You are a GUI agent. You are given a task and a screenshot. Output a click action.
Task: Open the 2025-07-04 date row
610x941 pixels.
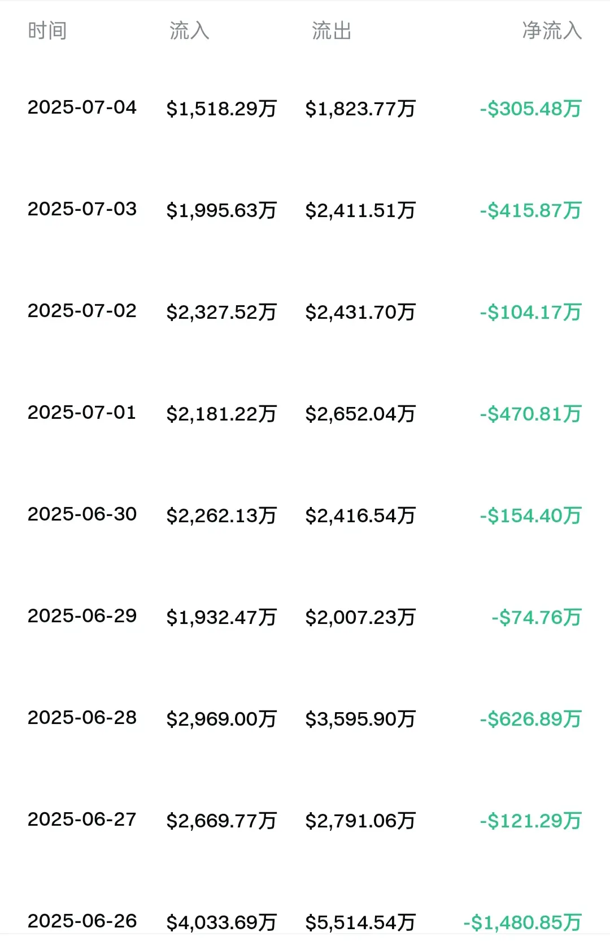(305, 108)
